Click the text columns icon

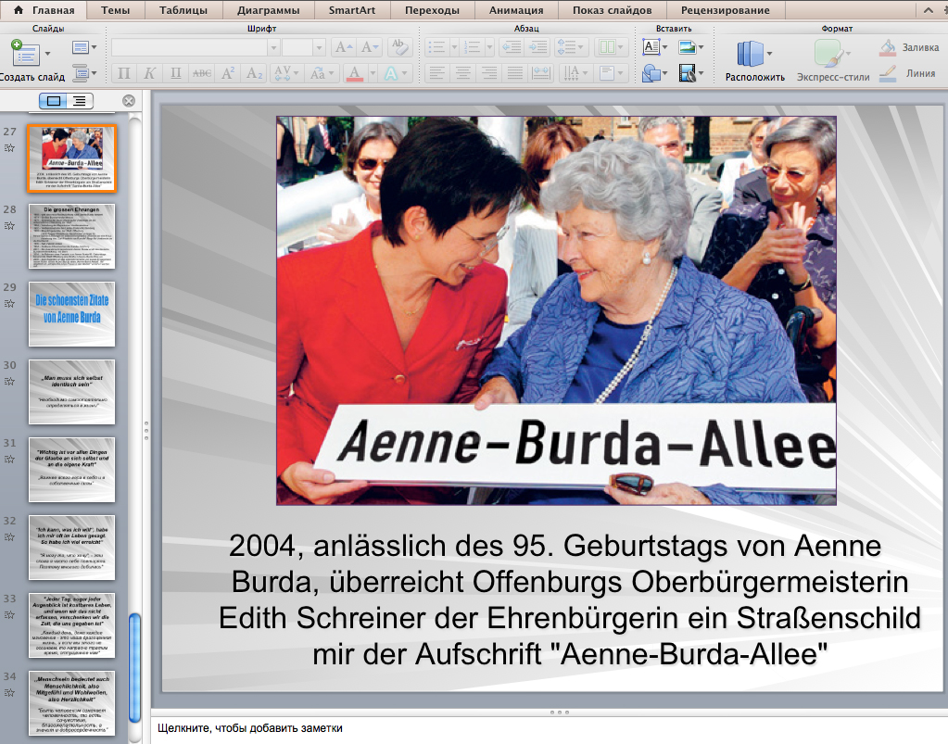[x=611, y=47]
